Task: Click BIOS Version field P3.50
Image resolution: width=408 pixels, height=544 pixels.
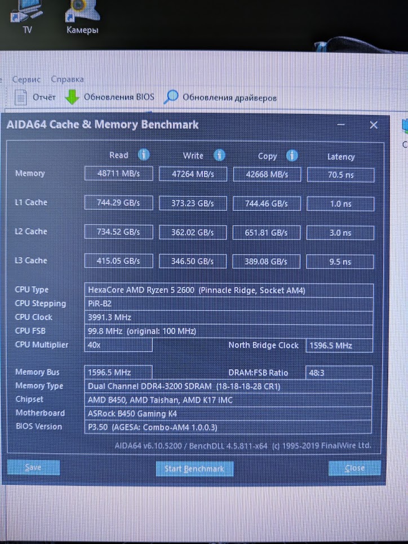Action: click(x=228, y=427)
